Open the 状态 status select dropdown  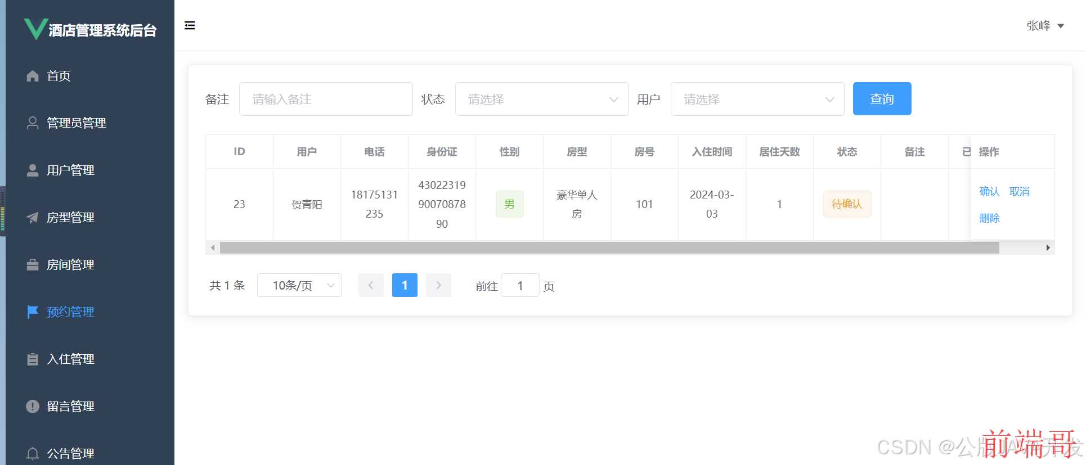point(541,99)
